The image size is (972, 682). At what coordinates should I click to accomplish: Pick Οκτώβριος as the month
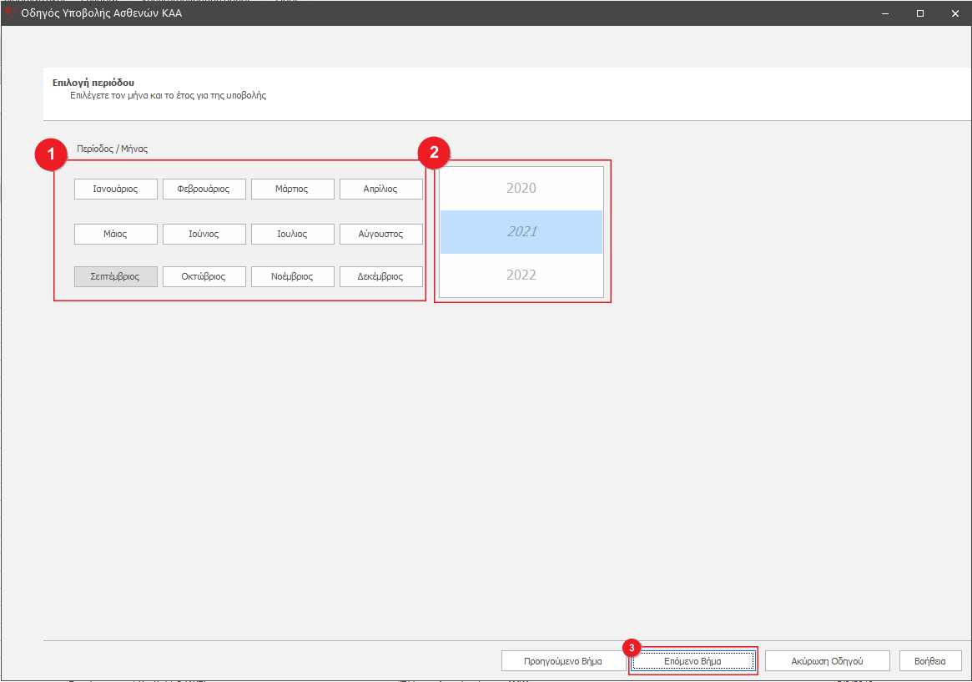pos(204,276)
